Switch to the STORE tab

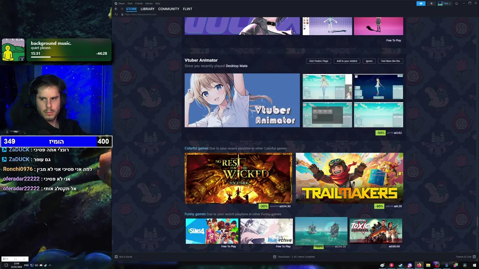[131, 9]
